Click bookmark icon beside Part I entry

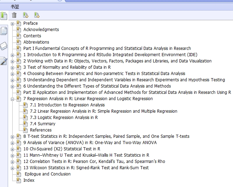point(19,48)
